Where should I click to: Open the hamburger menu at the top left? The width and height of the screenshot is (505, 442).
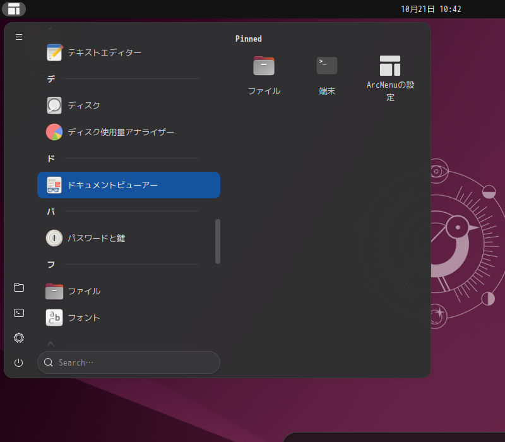coord(18,37)
